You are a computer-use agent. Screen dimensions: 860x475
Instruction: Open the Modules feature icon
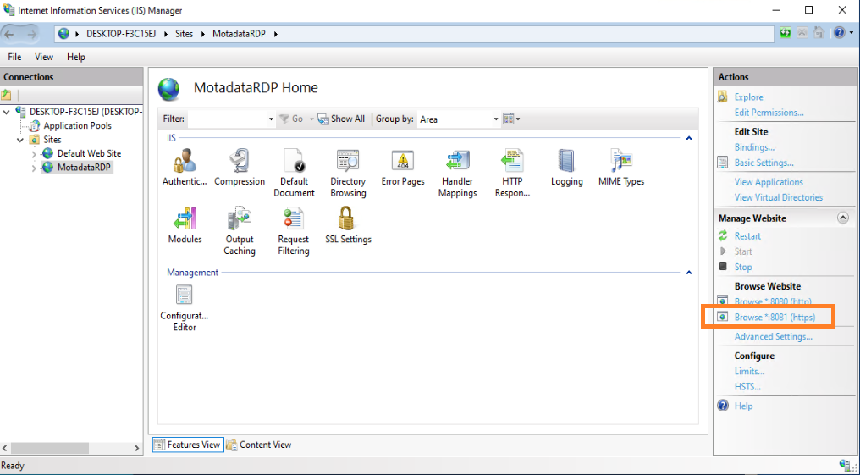pos(185,218)
